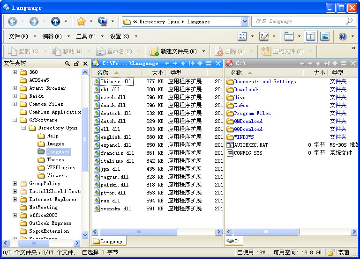Image resolution: width=360 pixels, height=259 pixels.
Task: Click back arrow in Language pane header
Action: click(x=167, y=64)
